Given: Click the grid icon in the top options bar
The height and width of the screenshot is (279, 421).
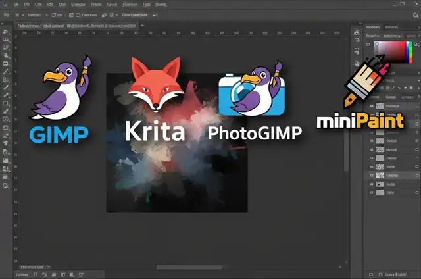Looking at the screenshot, I should pos(71,15).
